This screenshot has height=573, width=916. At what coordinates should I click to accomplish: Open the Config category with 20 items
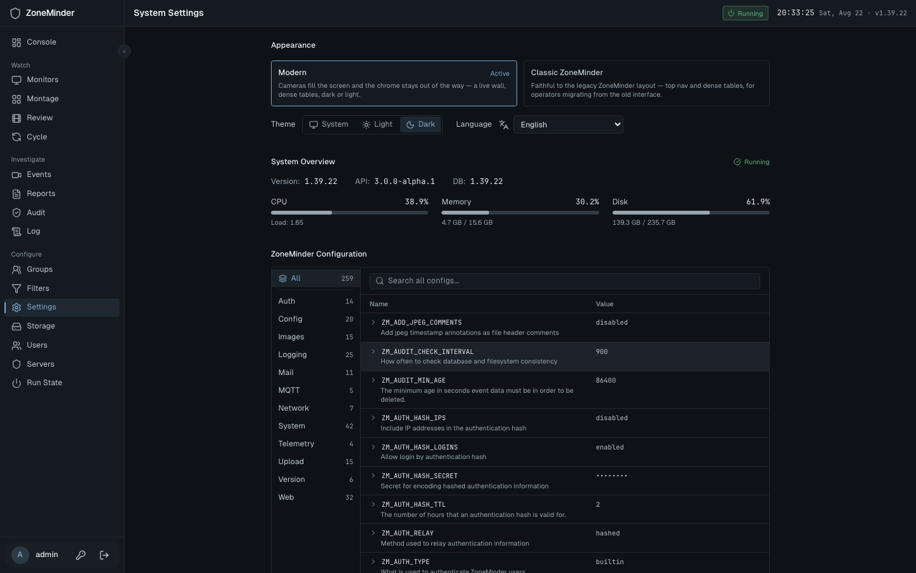coord(316,319)
